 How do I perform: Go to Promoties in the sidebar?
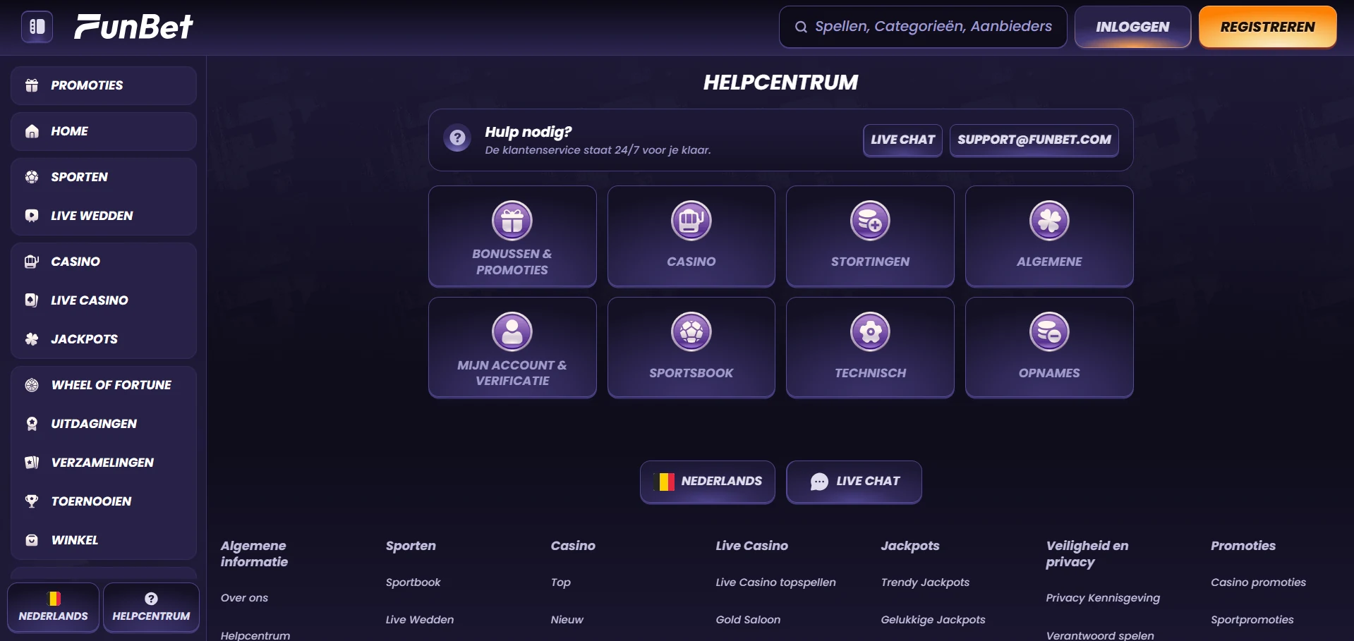point(104,85)
